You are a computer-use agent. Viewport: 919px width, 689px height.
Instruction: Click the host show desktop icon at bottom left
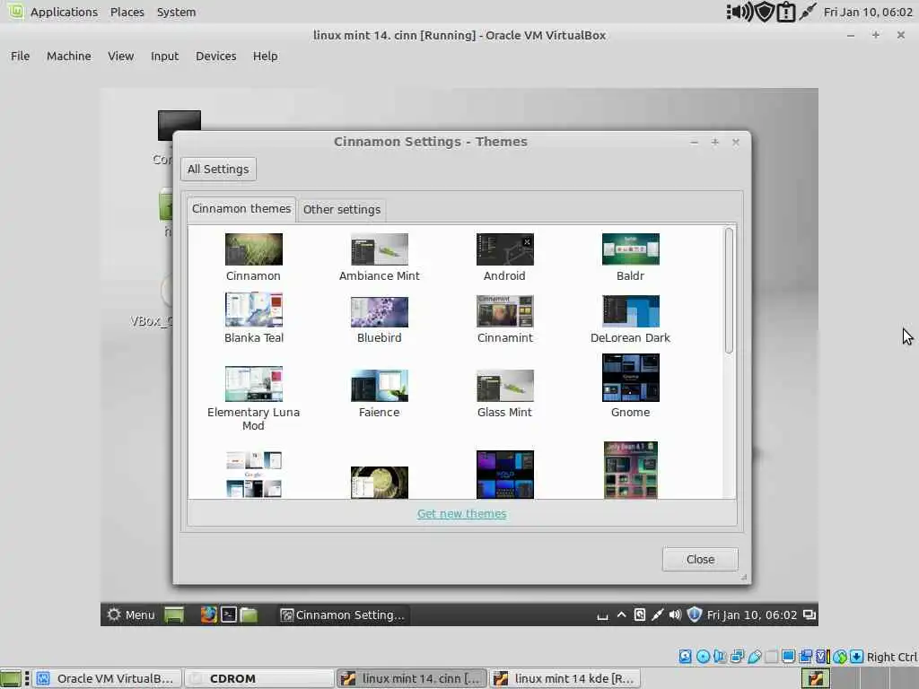point(11,678)
